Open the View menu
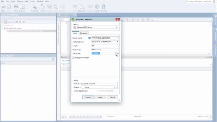 pyautogui.click(x=26, y=1)
